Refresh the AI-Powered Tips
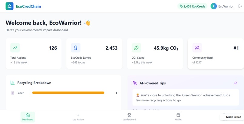The width and height of the screenshot is (244, 124). click(x=236, y=83)
